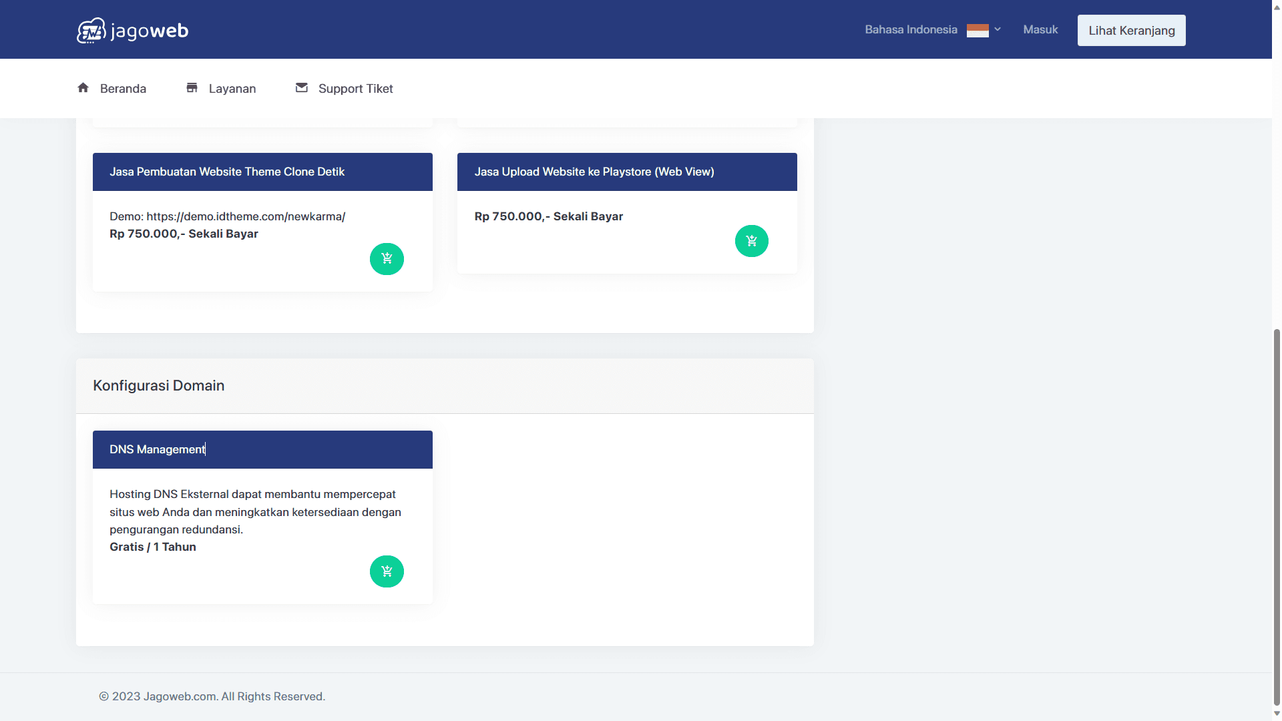Viewport: 1282px width, 721px height.
Task: Click the demo.idtheme.com newkarma demo text
Action: coord(227,216)
